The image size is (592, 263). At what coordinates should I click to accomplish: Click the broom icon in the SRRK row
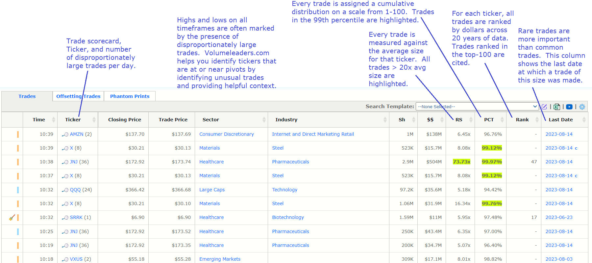click(12, 218)
